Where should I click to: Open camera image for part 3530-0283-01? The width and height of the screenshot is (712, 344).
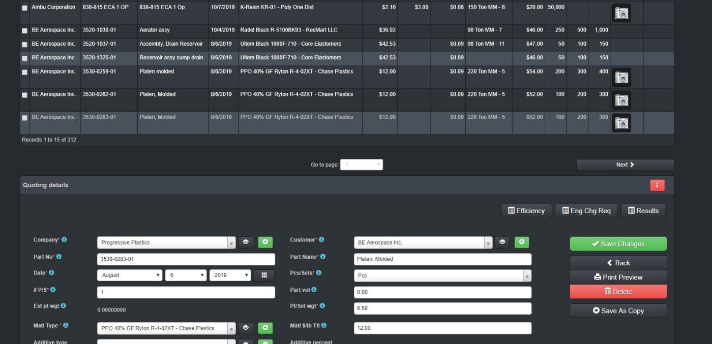(621, 123)
